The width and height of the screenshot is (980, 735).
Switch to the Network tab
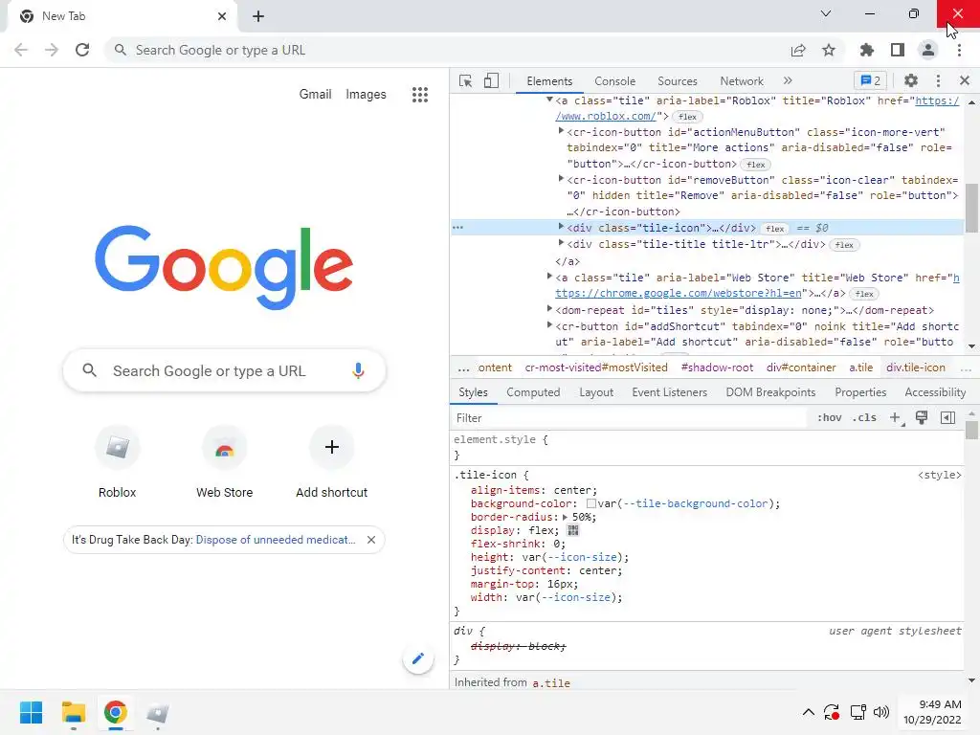click(x=742, y=81)
